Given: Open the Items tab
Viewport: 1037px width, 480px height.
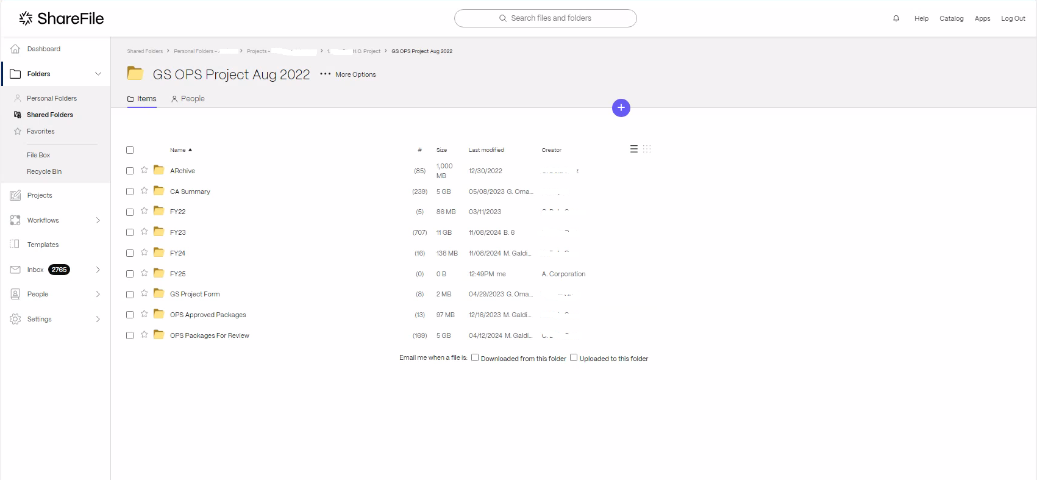Looking at the screenshot, I should (142, 99).
